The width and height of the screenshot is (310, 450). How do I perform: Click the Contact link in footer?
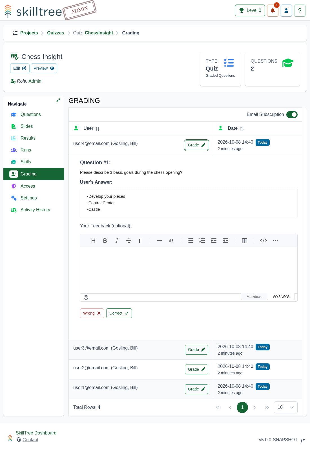pos(30,440)
